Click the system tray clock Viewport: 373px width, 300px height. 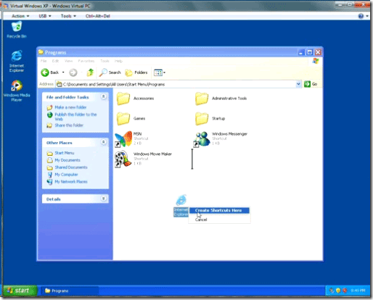(x=358, y=291)
